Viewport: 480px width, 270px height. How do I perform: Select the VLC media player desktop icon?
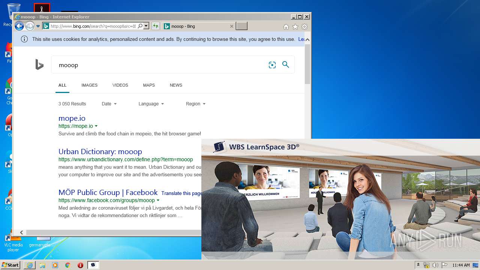[13, 242]
